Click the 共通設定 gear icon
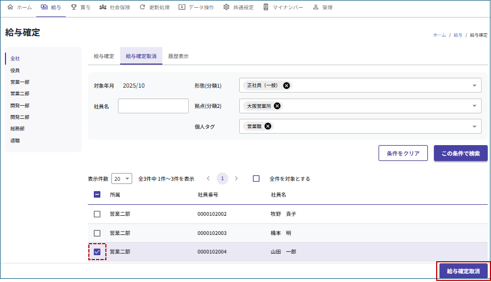Screen dimensions: 491x282 pyautogui.click(x=227, y=8)
